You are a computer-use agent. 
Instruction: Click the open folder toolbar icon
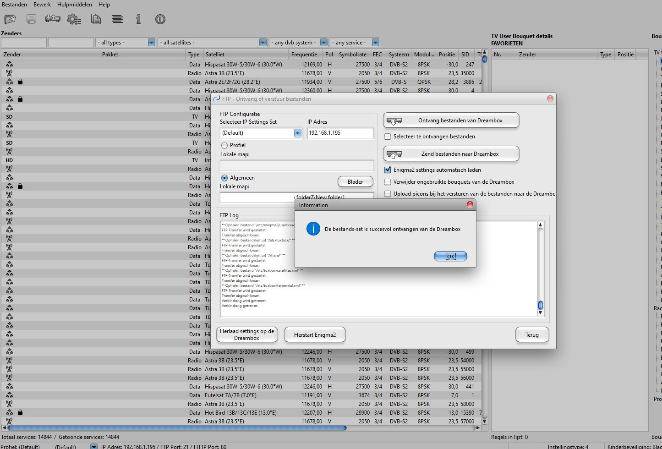point(10,19)
